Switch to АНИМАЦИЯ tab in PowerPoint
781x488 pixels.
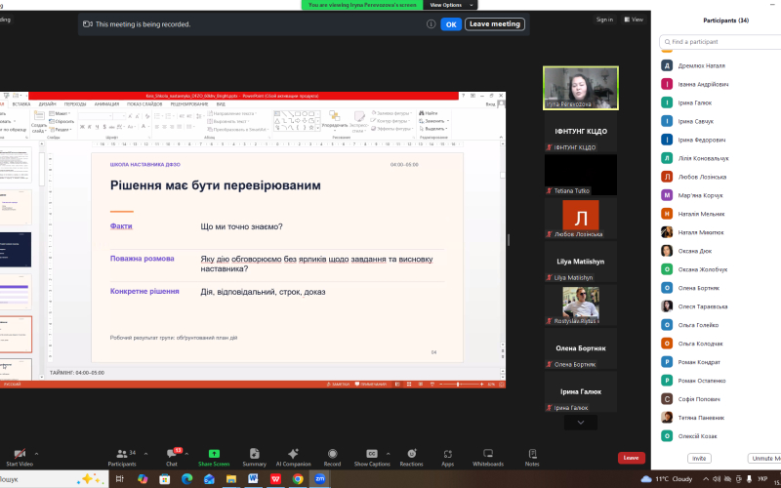click(x=106, y=104)
